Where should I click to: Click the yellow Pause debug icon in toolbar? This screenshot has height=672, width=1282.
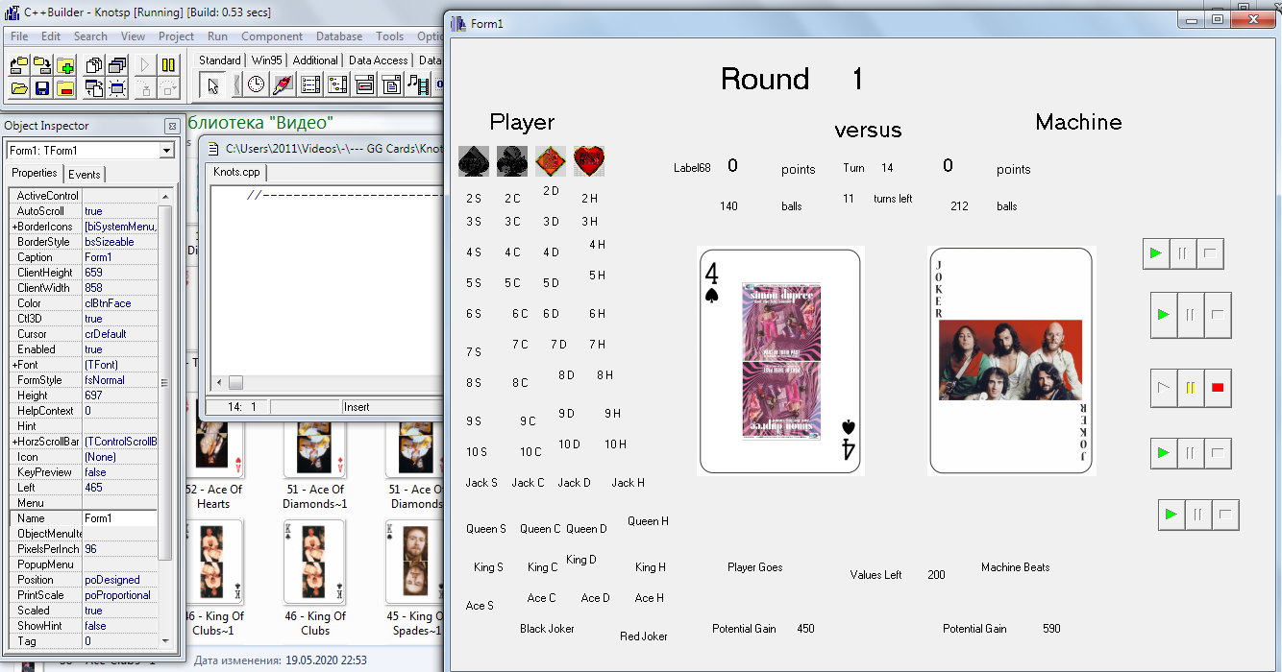point(168,65)
